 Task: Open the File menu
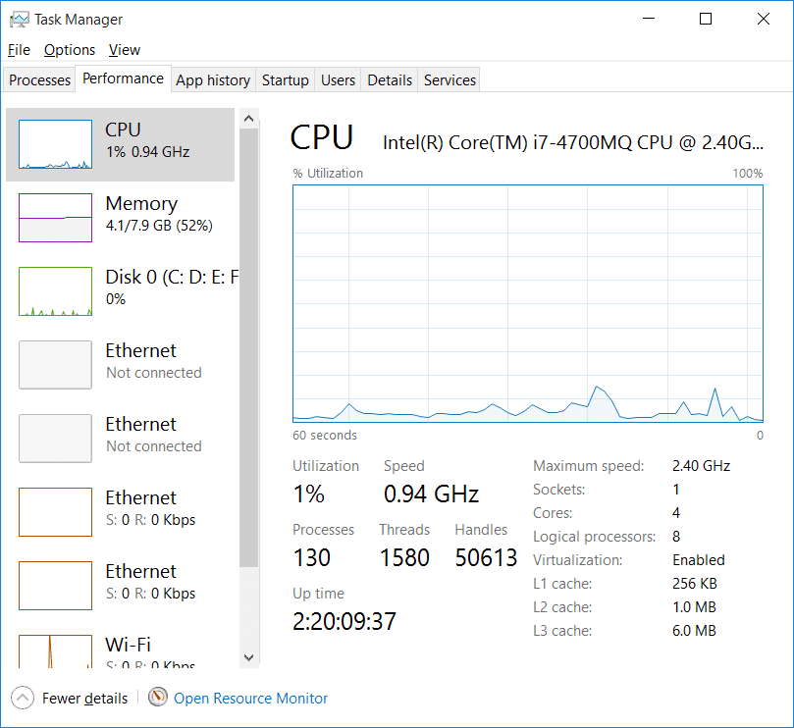click(x=20, y=50)
